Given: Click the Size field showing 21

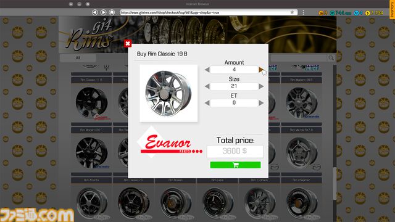Looking at the screenshot, I should click(234, 86).
